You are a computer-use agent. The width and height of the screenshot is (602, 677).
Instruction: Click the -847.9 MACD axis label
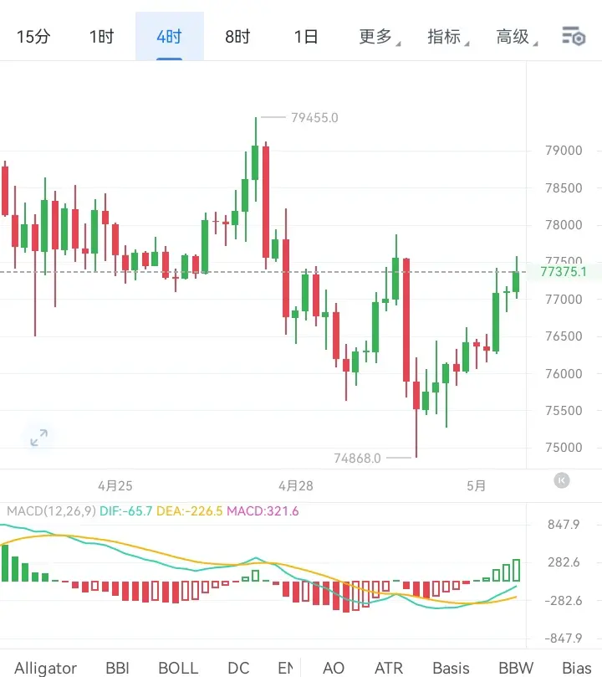[x=564, y=639]
